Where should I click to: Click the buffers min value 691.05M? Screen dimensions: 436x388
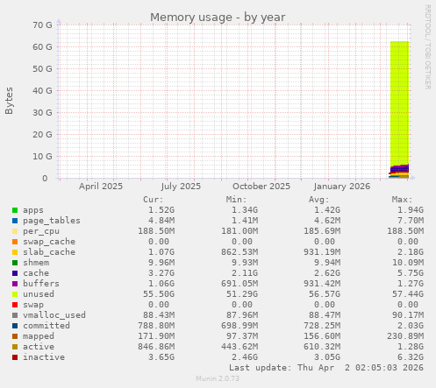[x=239, y=284]
